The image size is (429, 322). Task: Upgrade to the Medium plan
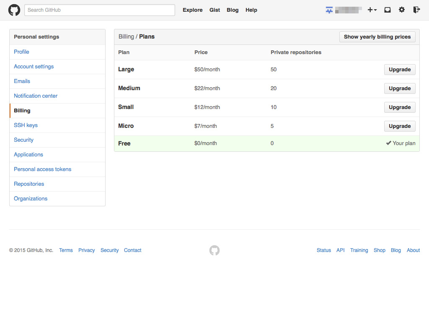pyautogui.click(x=399, y=88)
